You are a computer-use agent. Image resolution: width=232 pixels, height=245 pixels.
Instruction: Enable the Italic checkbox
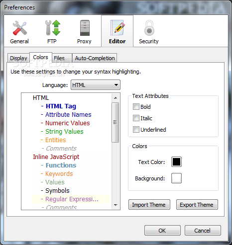[x=136, y=118]
